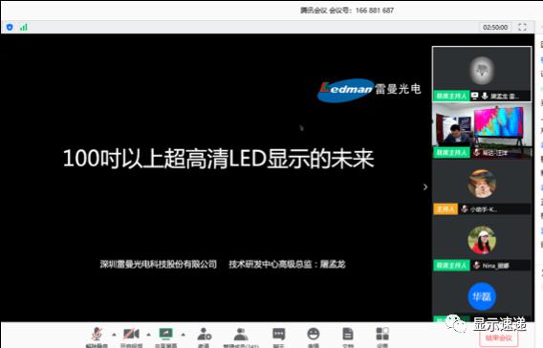Open the invite participants icon

204,335
